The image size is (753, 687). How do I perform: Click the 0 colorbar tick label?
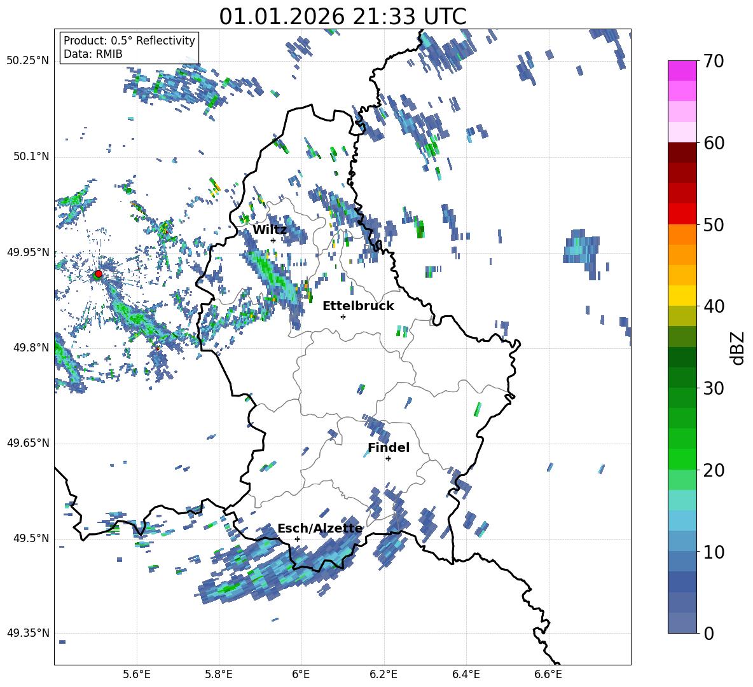[x=708, y=633]
